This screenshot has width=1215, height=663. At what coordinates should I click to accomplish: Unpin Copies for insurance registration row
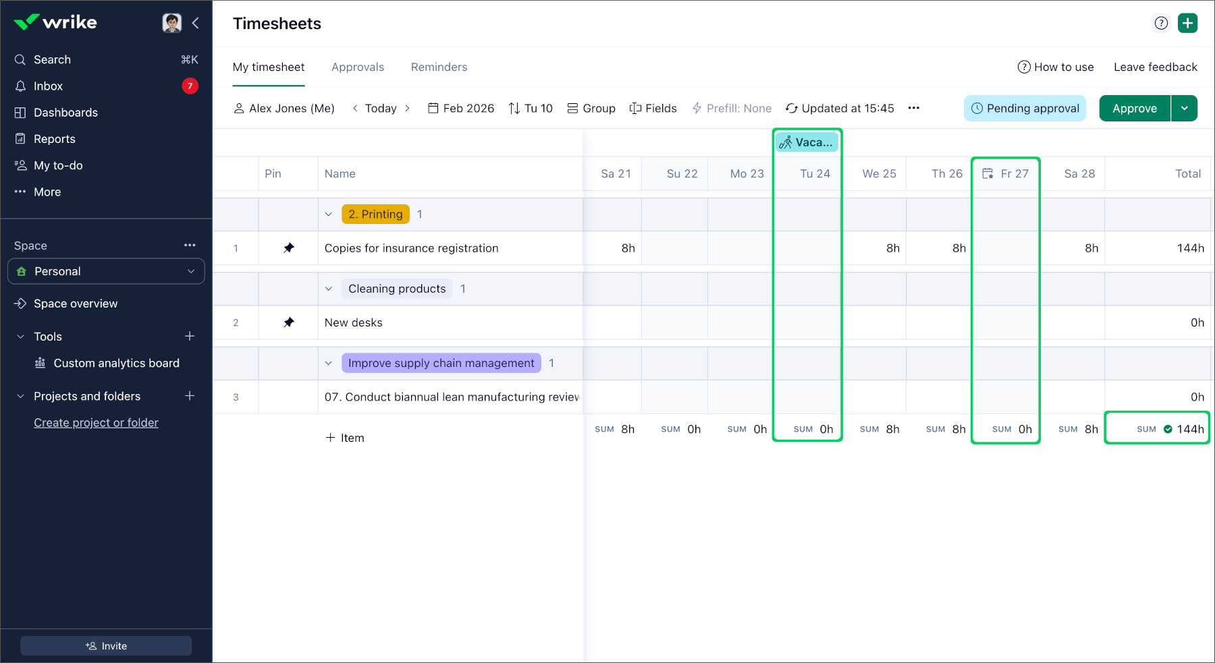tap(289, 248)
